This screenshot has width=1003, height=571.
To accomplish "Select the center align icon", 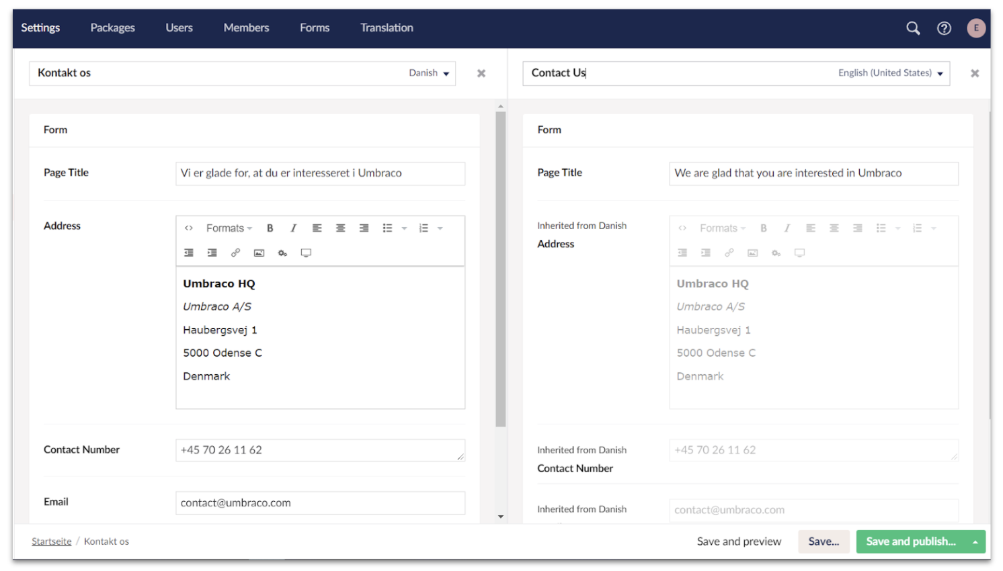I will point(340,228).
